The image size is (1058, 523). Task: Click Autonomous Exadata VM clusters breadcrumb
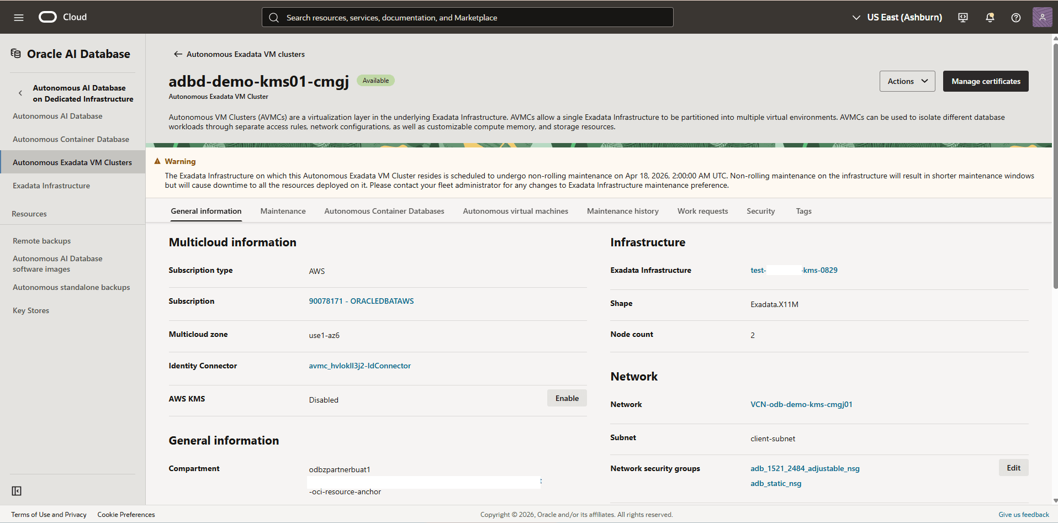coord(246,54)
